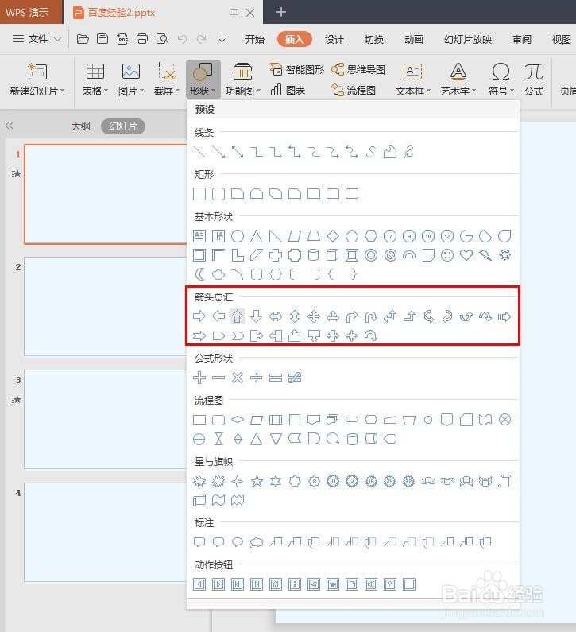Switch to the 设计 ribbon tab

point(334,39)
